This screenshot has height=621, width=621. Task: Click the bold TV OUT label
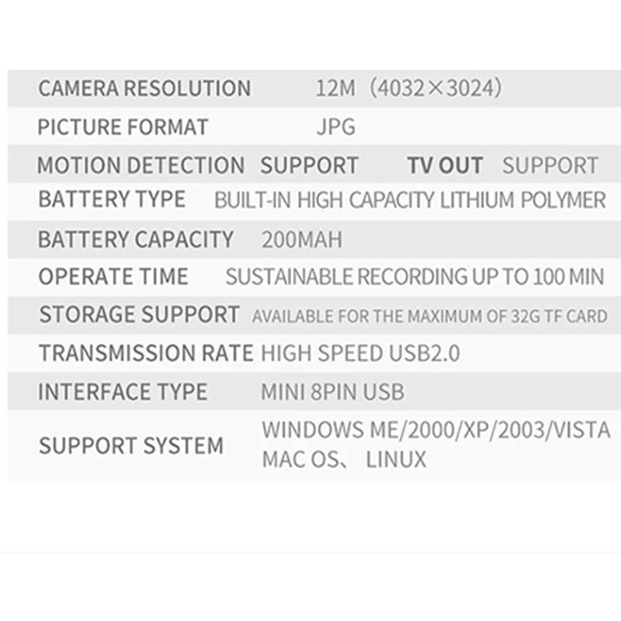click(445, 165)
